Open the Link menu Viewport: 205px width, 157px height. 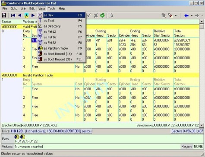point(23,9)
